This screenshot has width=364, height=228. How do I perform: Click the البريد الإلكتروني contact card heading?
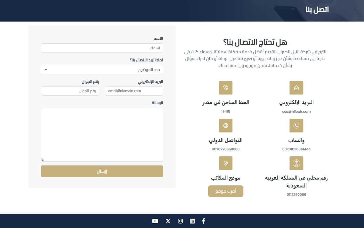[296, 102]
